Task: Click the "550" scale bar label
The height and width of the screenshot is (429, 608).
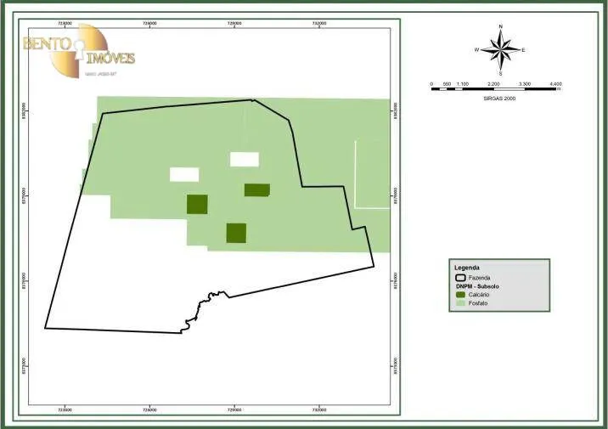Action: click(447, 84)
